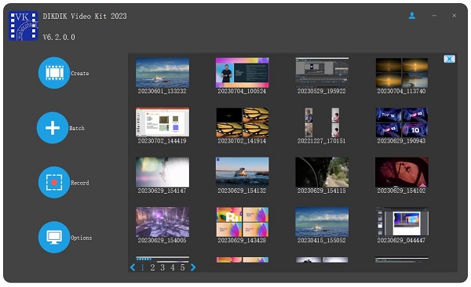Viewport: 471px width, 287px height.
Task: Switch to page 3 of thumbnails
Action: click(162, 267)
